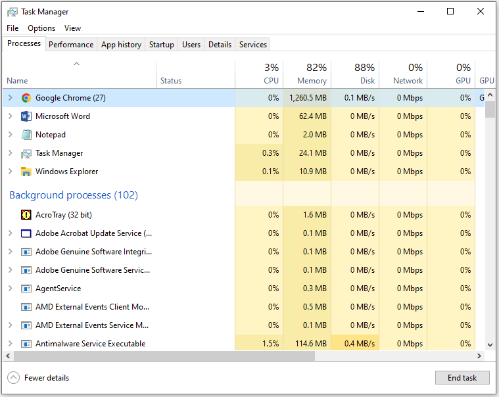Click the Fewer details link
This screenshot has height=397, width=499.
[47, 378]
